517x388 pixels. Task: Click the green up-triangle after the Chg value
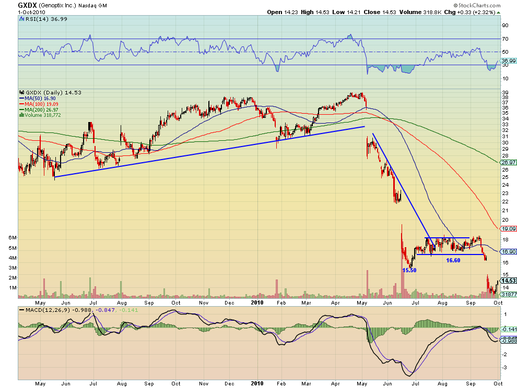pos(499,13)
